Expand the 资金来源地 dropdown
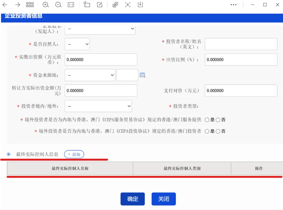 [90, 75]
